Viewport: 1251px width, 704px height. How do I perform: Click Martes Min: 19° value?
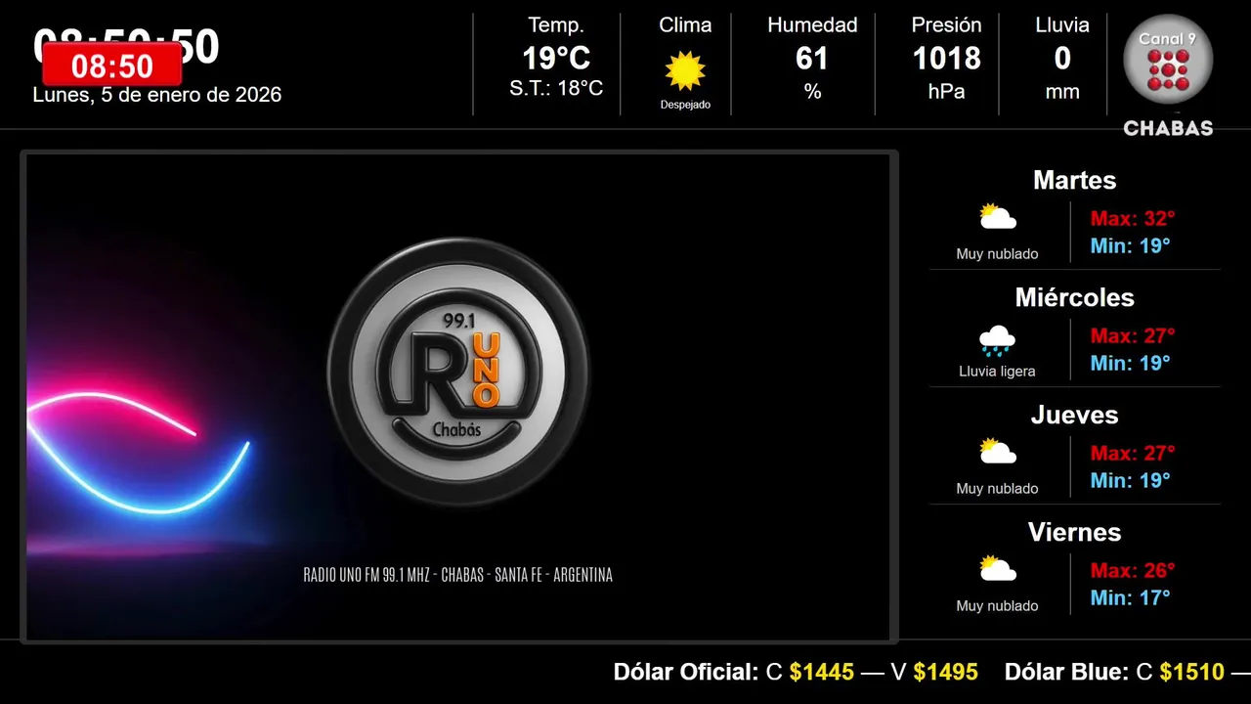1130,245
